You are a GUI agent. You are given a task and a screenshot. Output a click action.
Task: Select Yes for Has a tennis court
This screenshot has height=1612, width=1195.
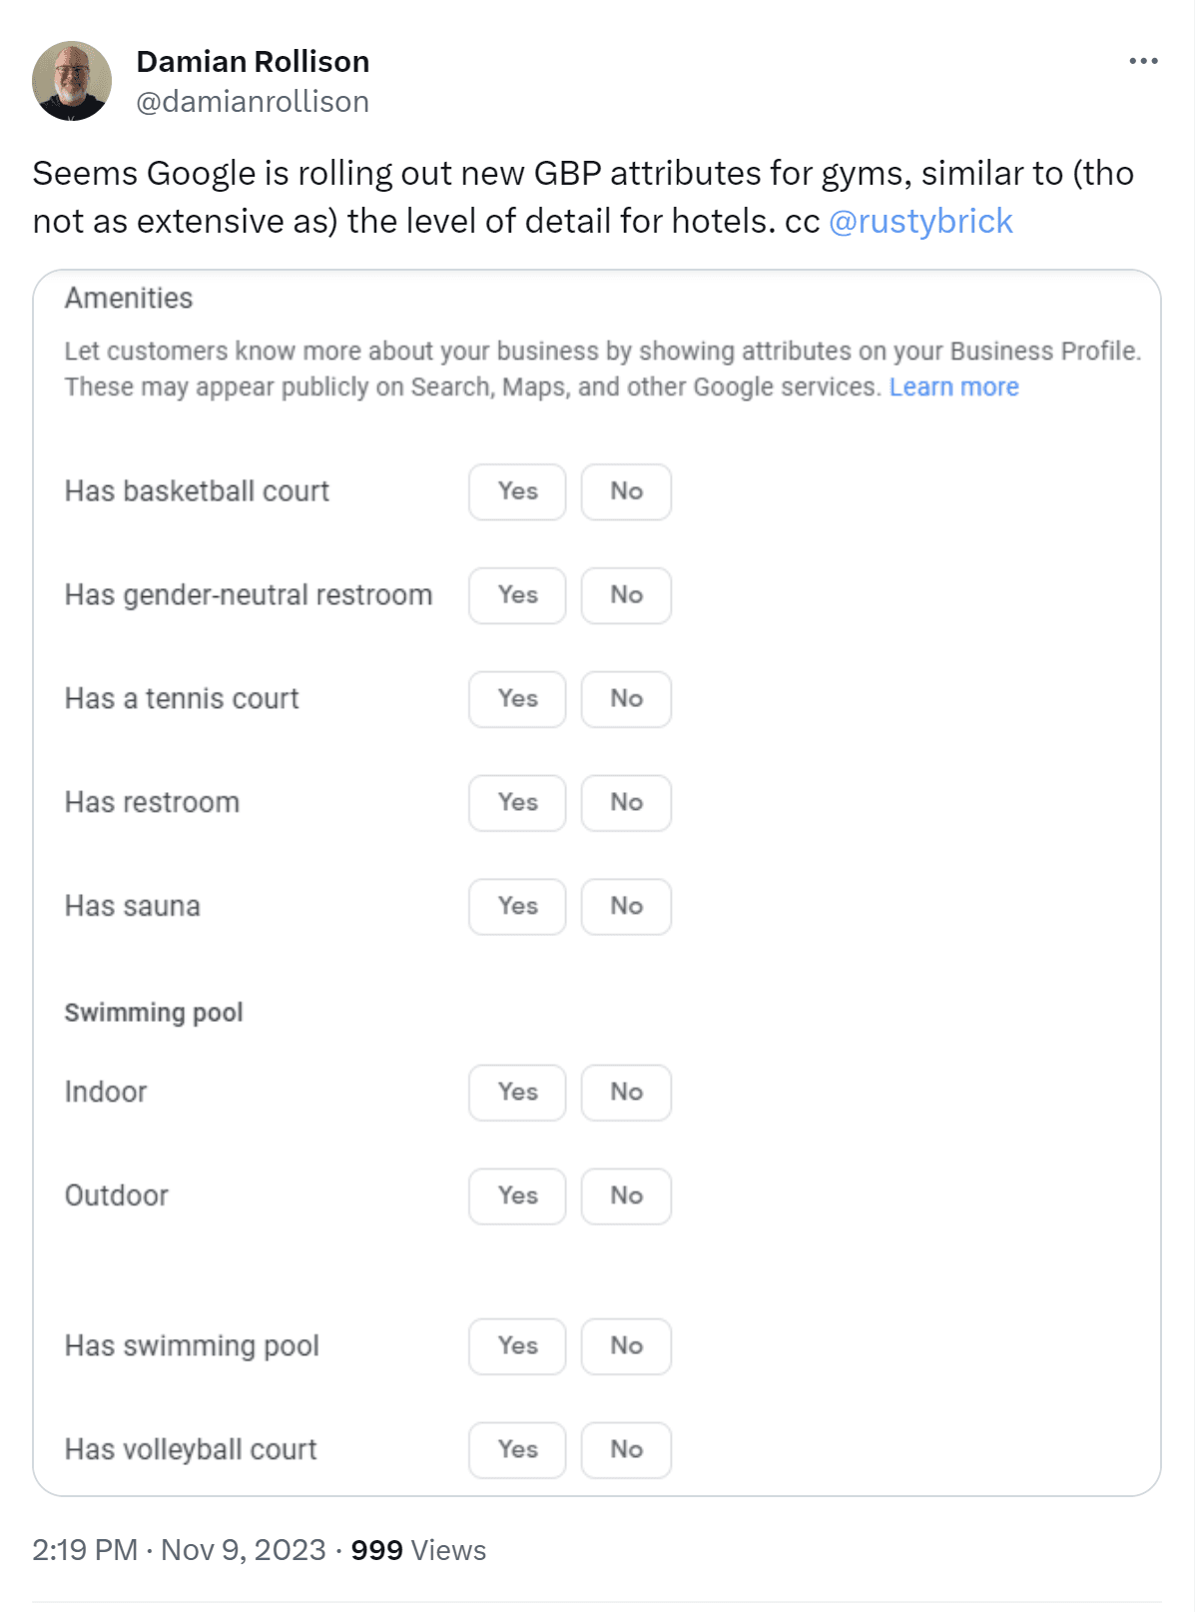517,699
